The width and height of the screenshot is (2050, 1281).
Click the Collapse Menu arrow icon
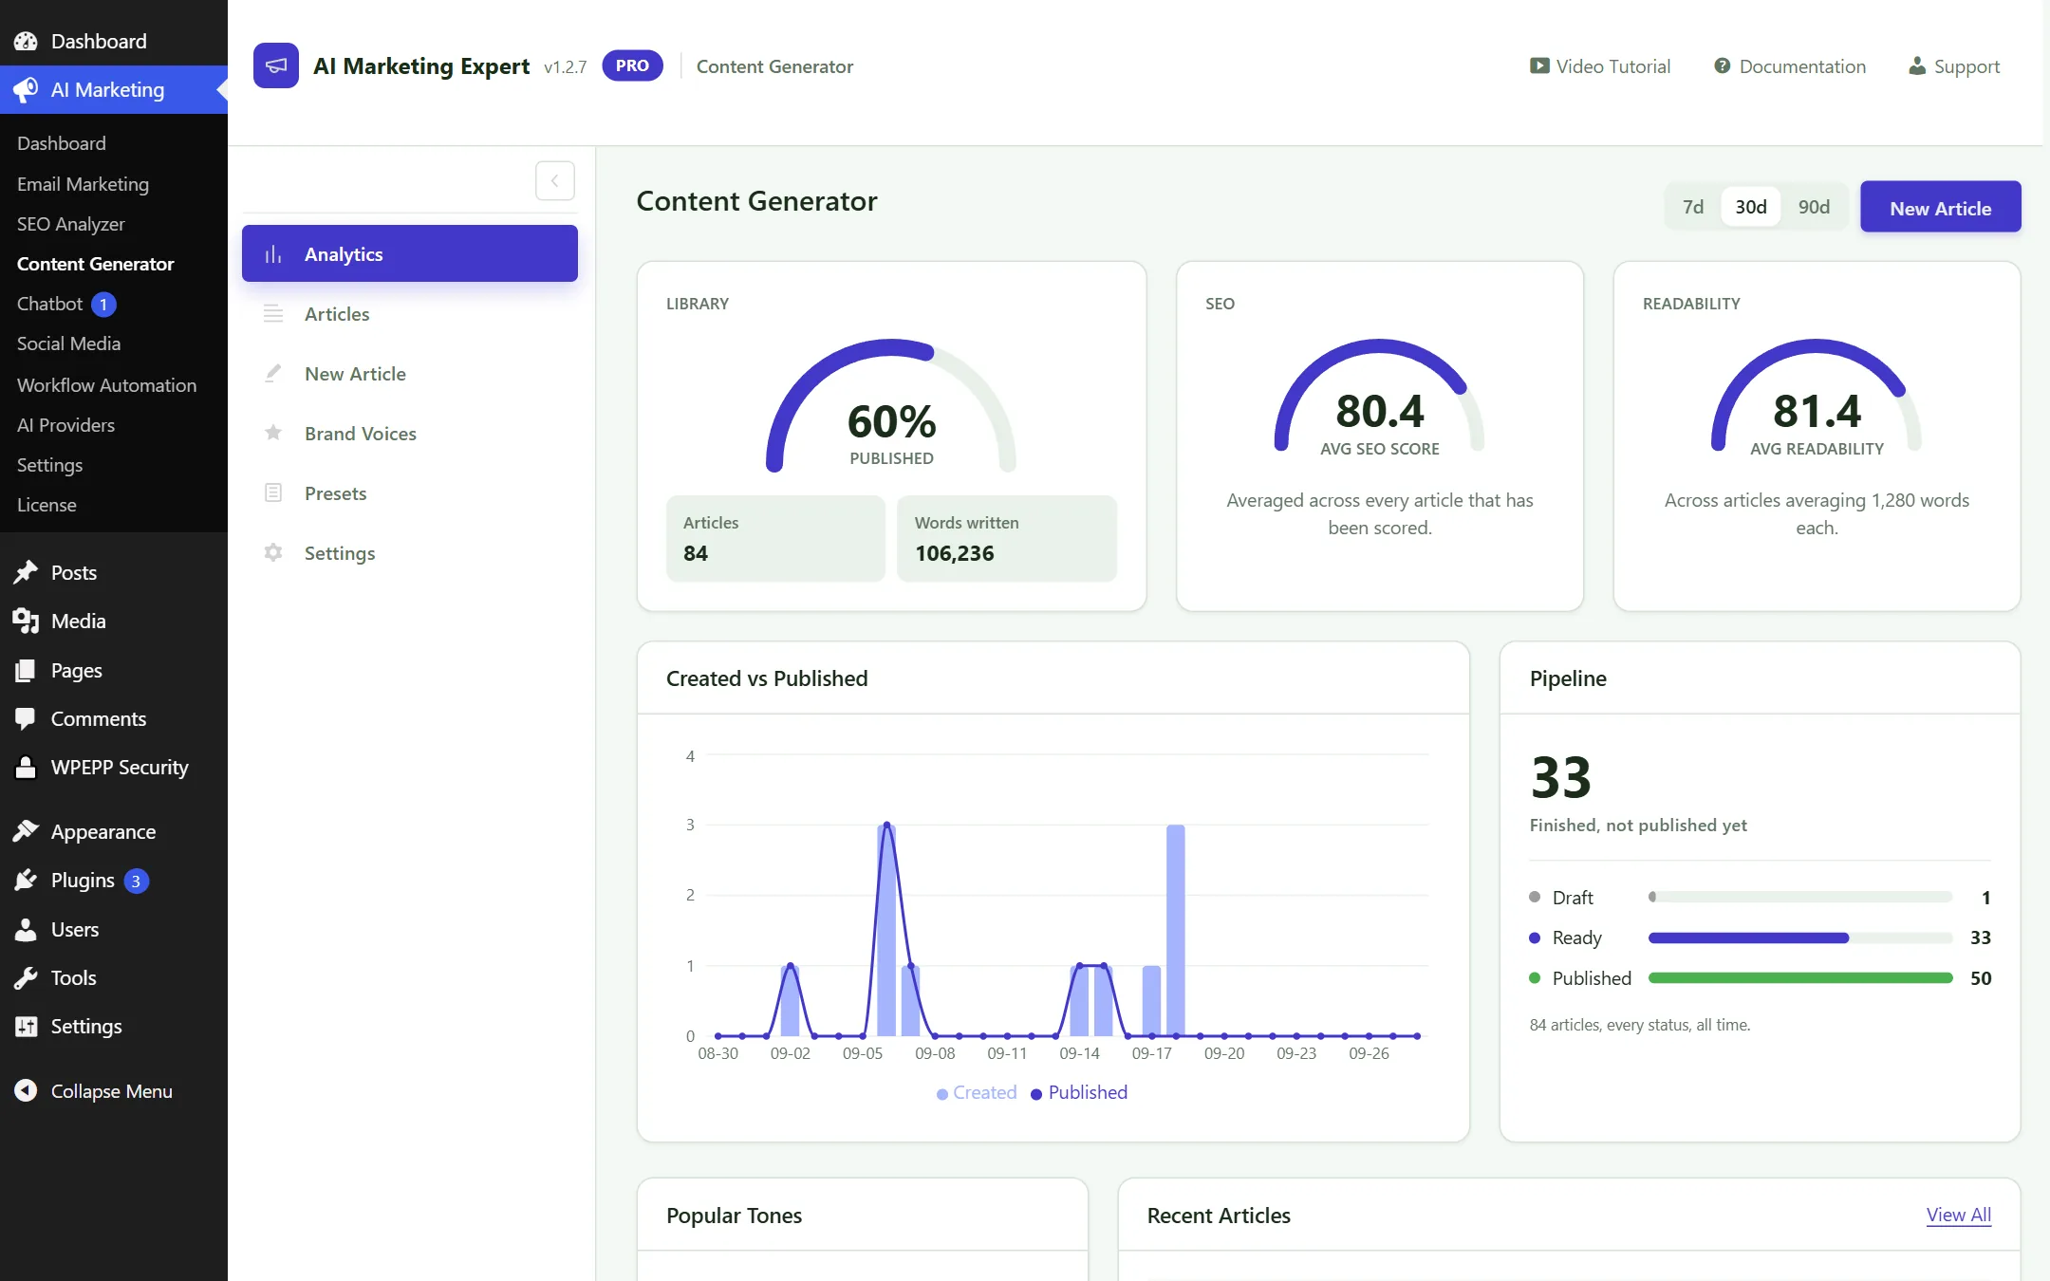click(26, 1090)
